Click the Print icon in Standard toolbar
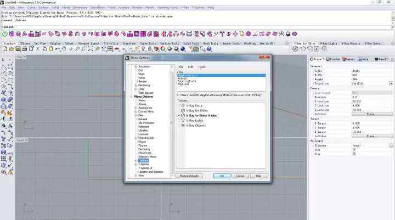 pyautogui.click(x=25, y=49)
